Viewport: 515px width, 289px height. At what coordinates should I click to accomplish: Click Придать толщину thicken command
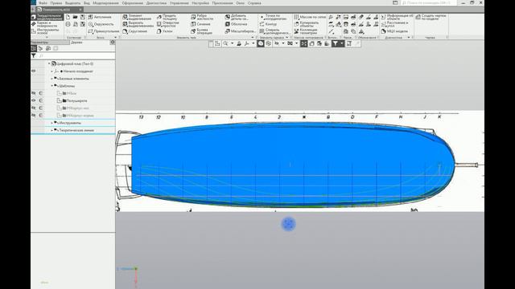tap(167, 17)
